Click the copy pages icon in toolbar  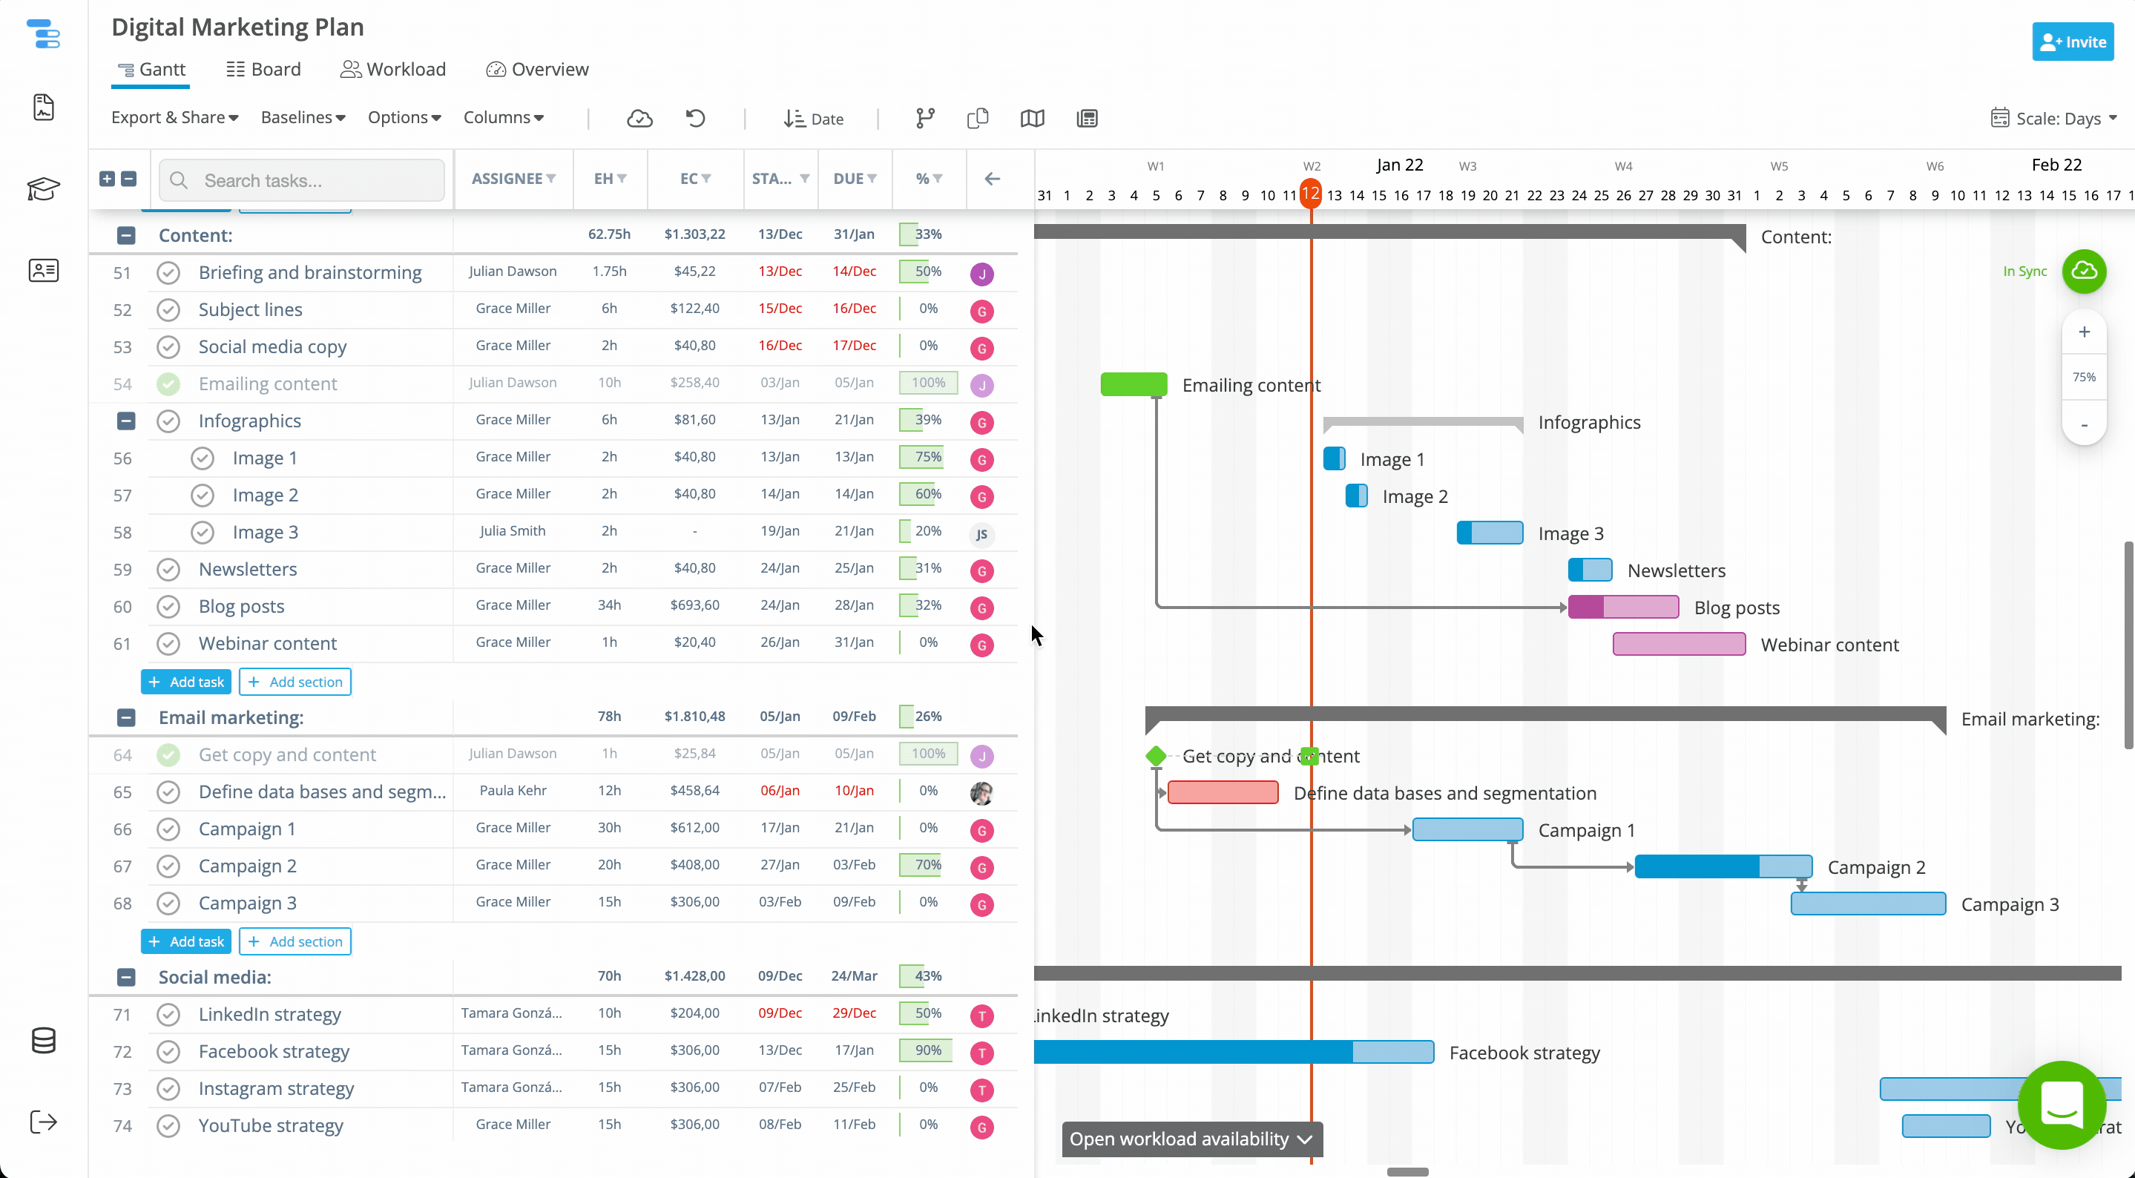pyautogui.click(x=977, y=119)
